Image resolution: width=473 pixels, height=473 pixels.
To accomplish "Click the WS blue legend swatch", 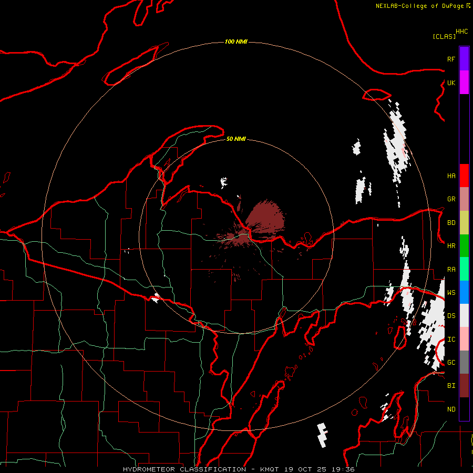I will 464,292.
